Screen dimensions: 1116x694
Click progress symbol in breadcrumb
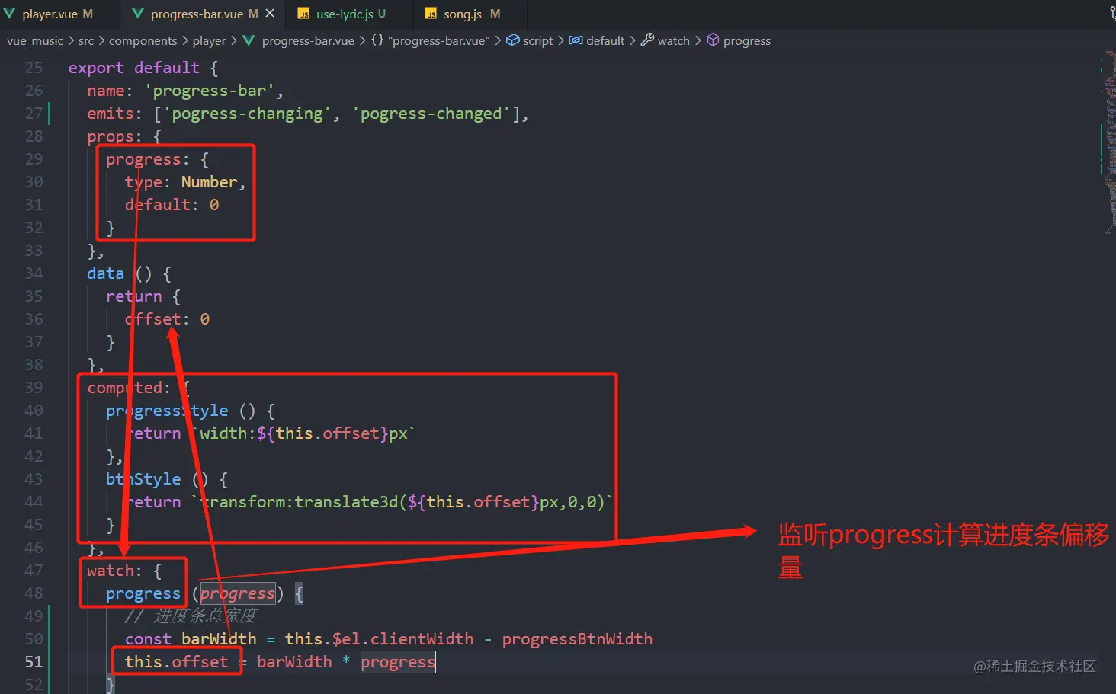coord(746,40)
